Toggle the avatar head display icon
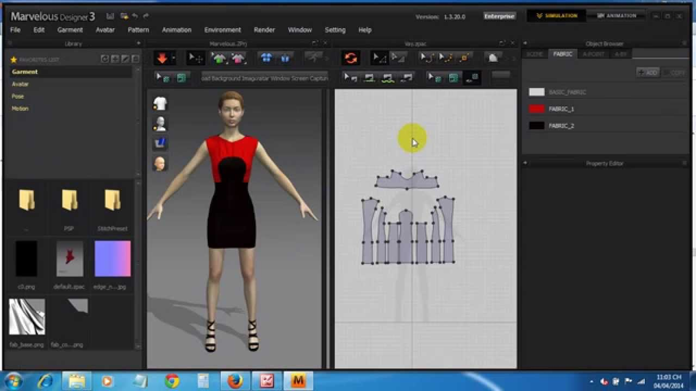This screenshot has height=391, width=696. [x=160, y=163]
